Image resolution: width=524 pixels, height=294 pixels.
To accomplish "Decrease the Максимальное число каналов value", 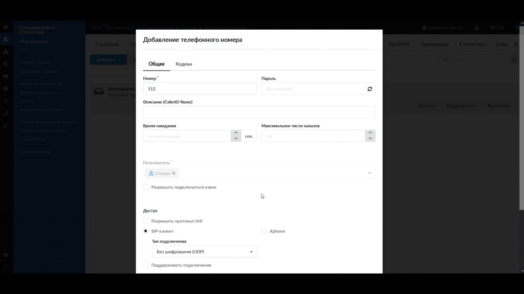I will pyautogui.click(x=370, y=139).
